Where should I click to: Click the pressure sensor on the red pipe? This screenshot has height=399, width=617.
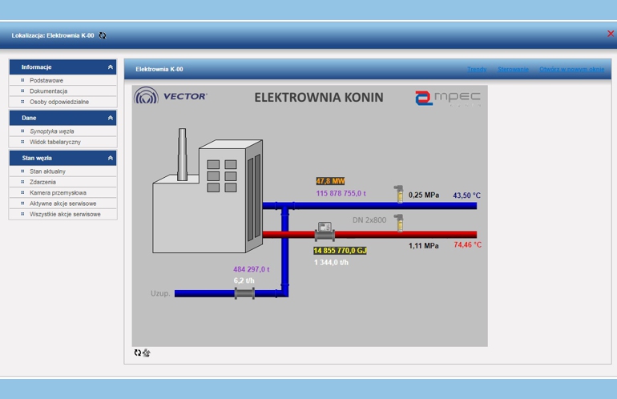[398, 222]
